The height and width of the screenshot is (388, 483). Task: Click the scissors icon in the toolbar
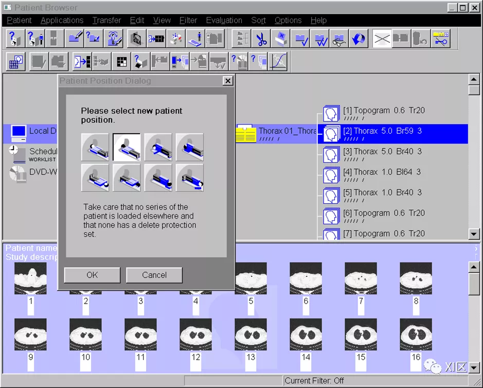click(x=262, y=39)
